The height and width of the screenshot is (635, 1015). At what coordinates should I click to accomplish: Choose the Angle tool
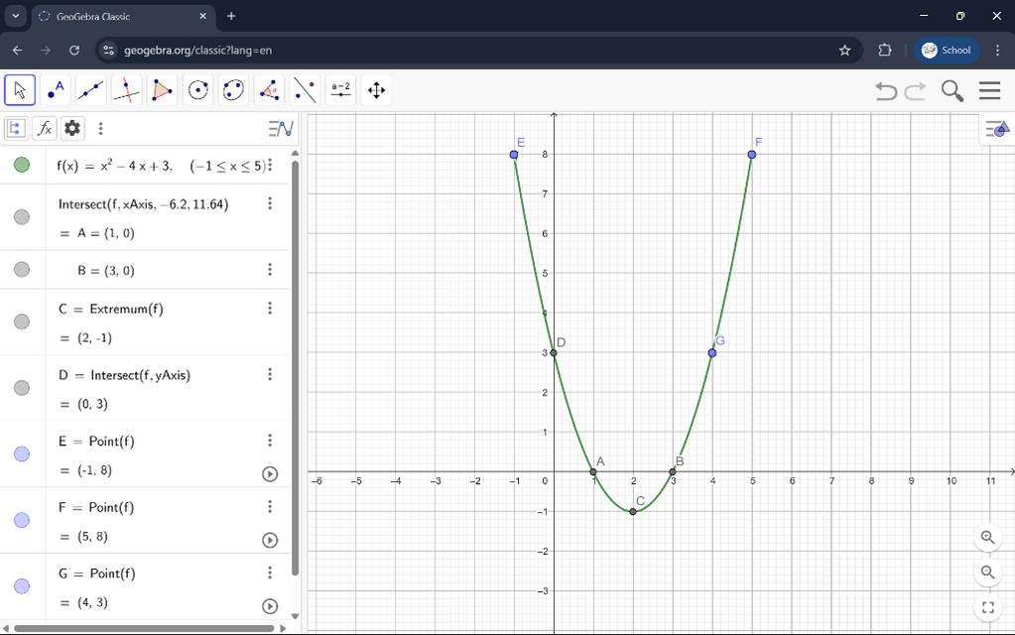(269, 91)
